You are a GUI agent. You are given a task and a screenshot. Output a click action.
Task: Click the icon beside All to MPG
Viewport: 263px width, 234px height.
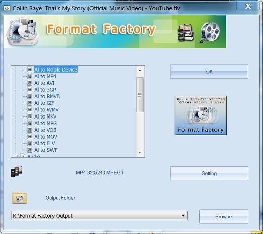pos(30,123)
